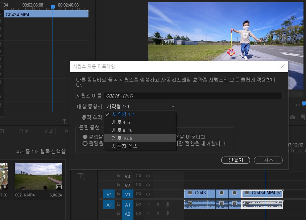This screenshot has width=306, height=220.
Task: Mute the A1 audio track
Action: tap(148, 204)
